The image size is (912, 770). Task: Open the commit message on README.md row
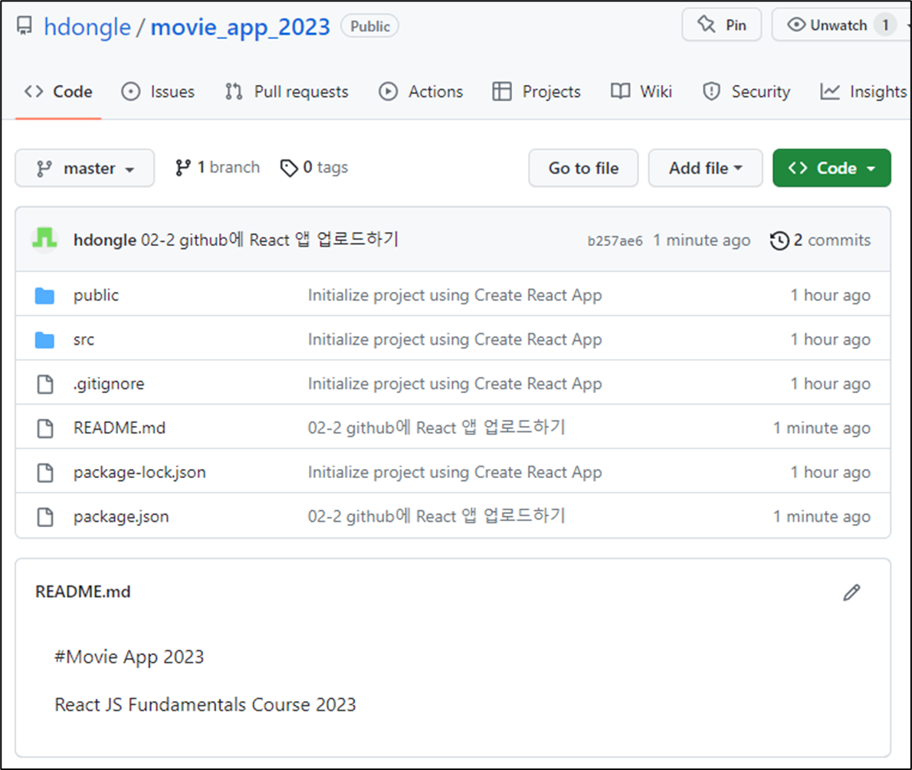pyautogui.click(x=437, y=428)
